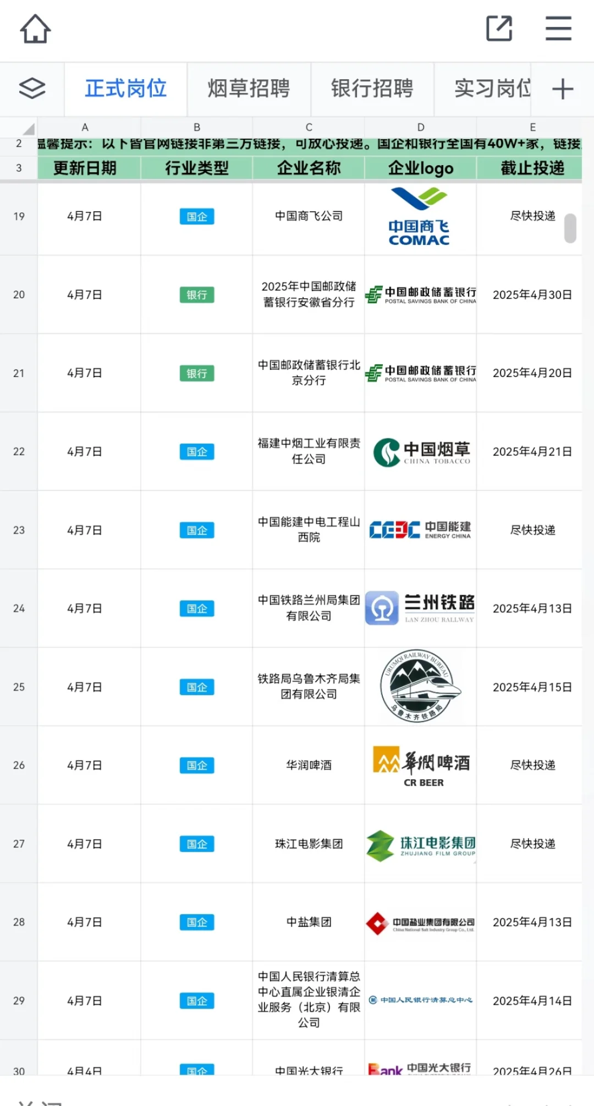
Task: Select column E header
Action: coord(532,127)
